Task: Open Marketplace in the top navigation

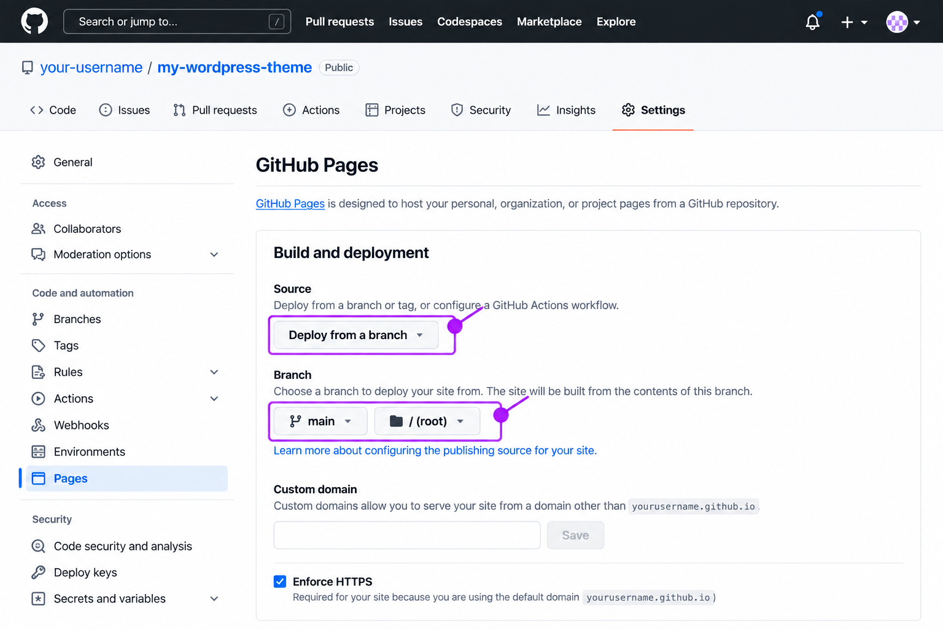Action: [x=549, y=21]
